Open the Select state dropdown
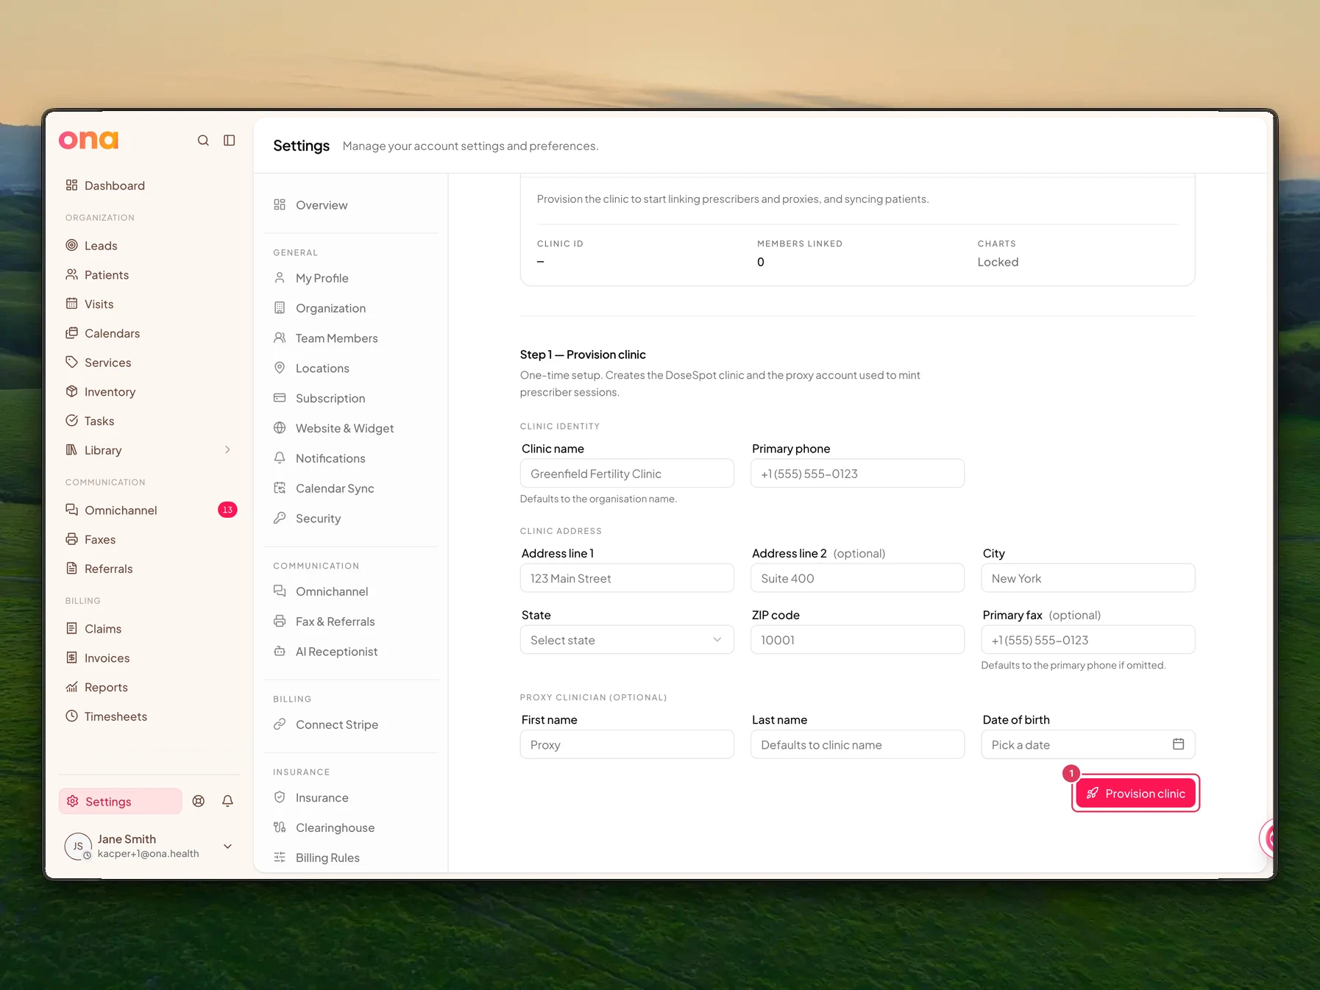This screenshot has height=990, width=1320. [627, 640]
